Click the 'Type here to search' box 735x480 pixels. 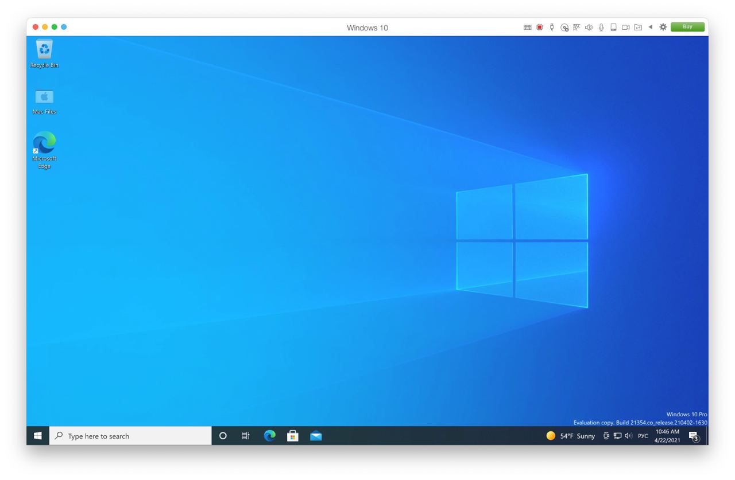(130, 436)
